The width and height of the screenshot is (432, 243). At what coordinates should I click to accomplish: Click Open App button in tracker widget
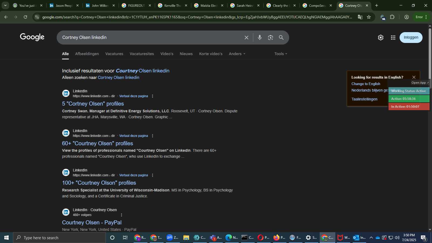[x=420, y=83]
